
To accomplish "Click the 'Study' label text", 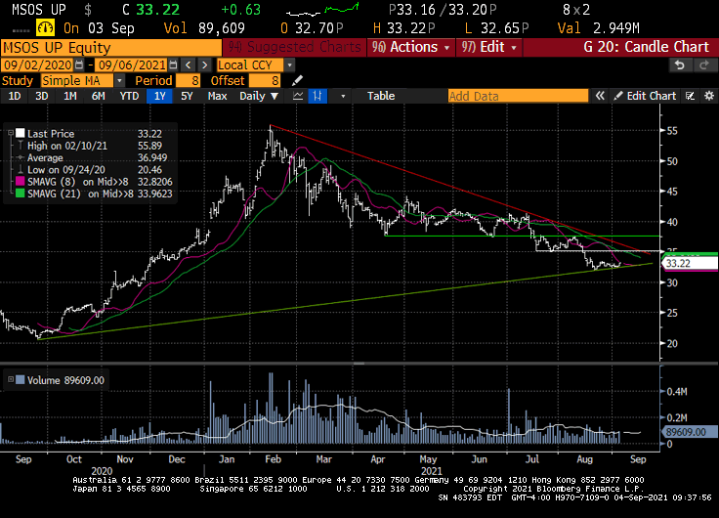I will (x=18, y=81).
